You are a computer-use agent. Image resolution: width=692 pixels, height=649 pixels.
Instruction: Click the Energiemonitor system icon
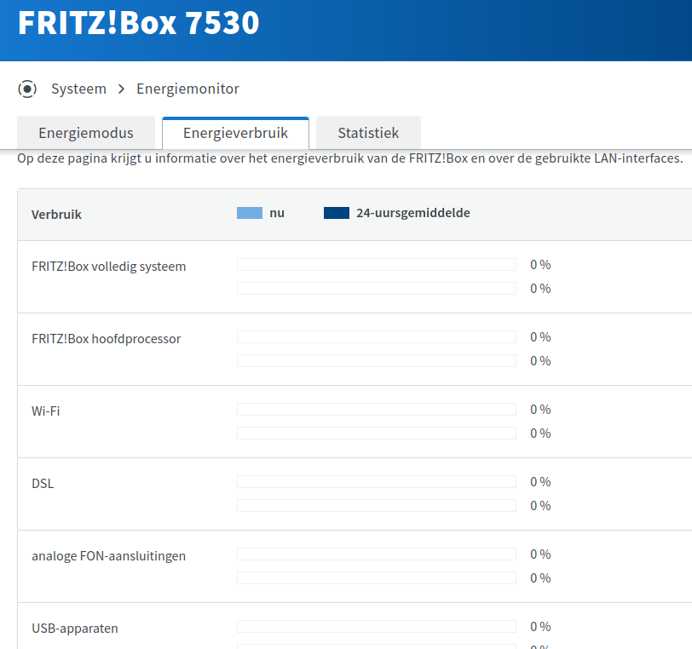point(27,89)
